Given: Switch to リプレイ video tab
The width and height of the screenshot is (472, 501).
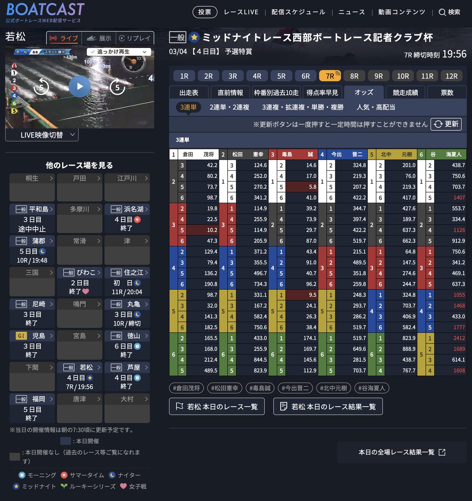Looking at the screenshot, I should pyautogui.click(x=135, y=38).
